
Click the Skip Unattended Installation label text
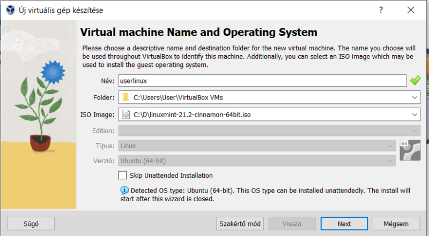pyautogui.click(x=171, y=176)
